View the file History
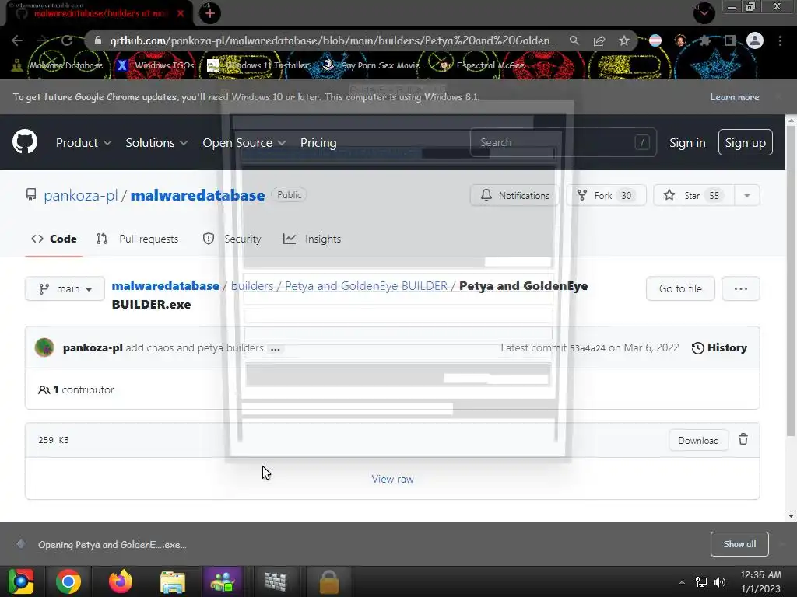The image size is (797, 597). click(719, 347)
